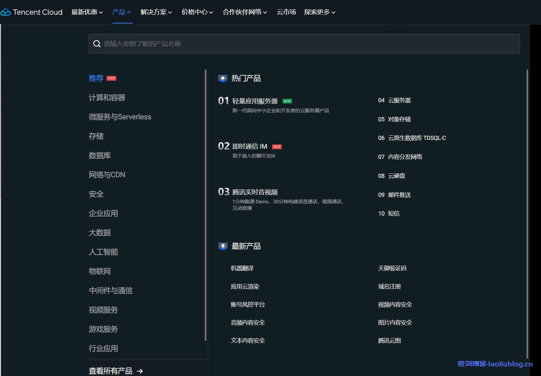Open 邮件推送 product link

[399, 195]
